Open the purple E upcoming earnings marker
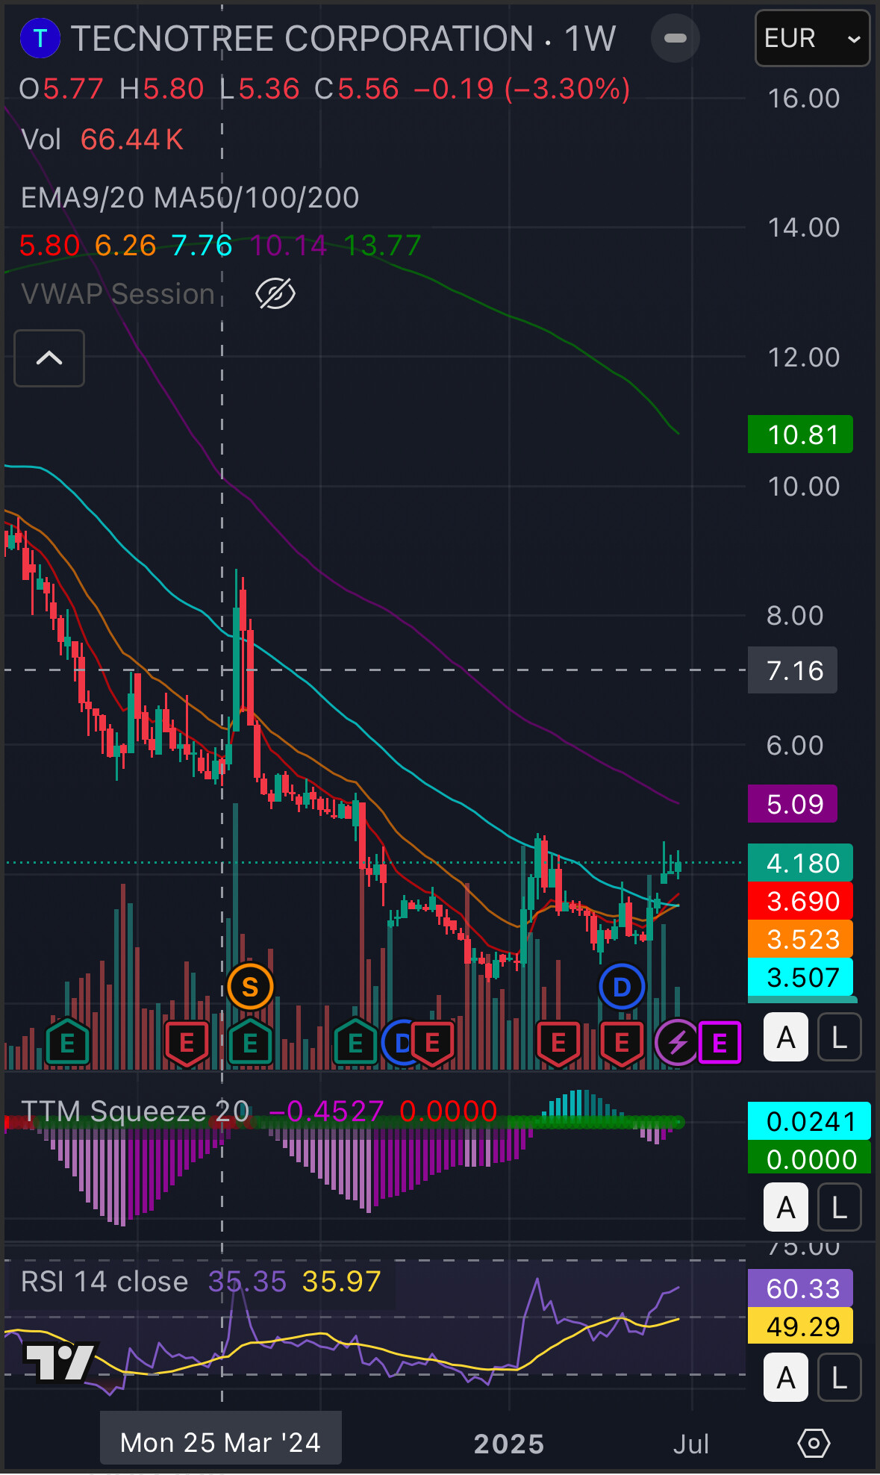The height and width of the screenshot is (1475, 880). (720, 1042)
